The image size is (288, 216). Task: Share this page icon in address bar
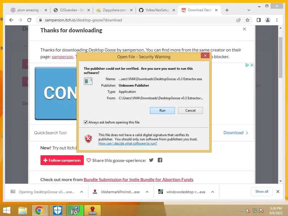(238, 20)
